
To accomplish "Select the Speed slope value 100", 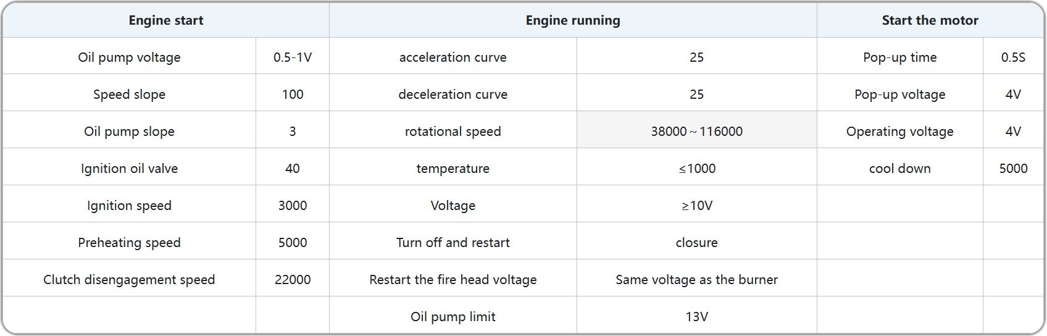I will click(292, 94).
